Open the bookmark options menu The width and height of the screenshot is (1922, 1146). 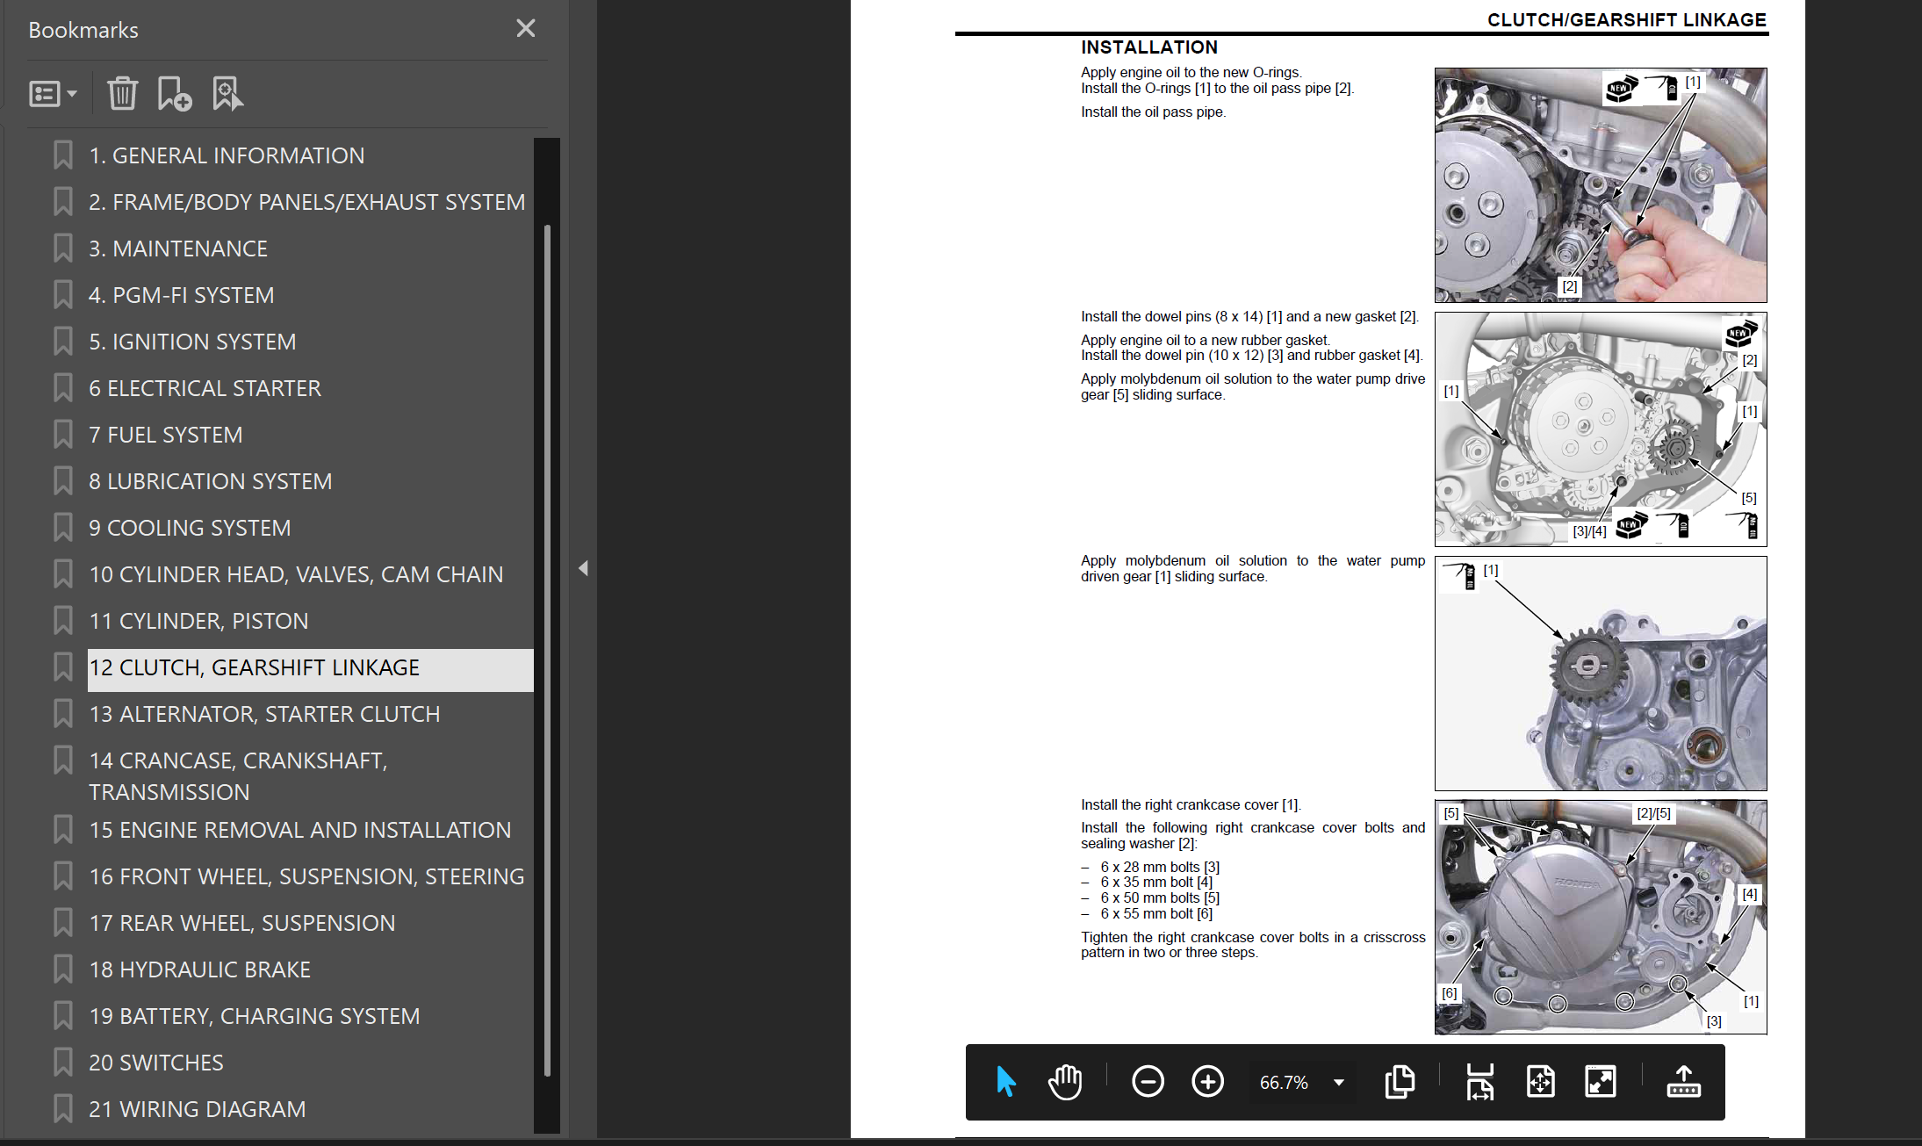53,93
